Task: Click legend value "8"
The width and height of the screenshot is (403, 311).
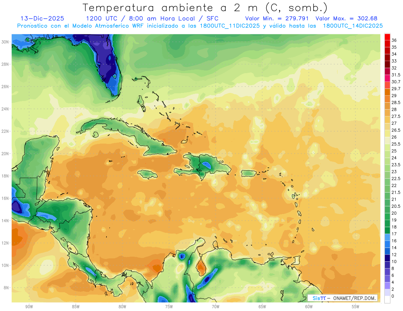Action: 393,268
